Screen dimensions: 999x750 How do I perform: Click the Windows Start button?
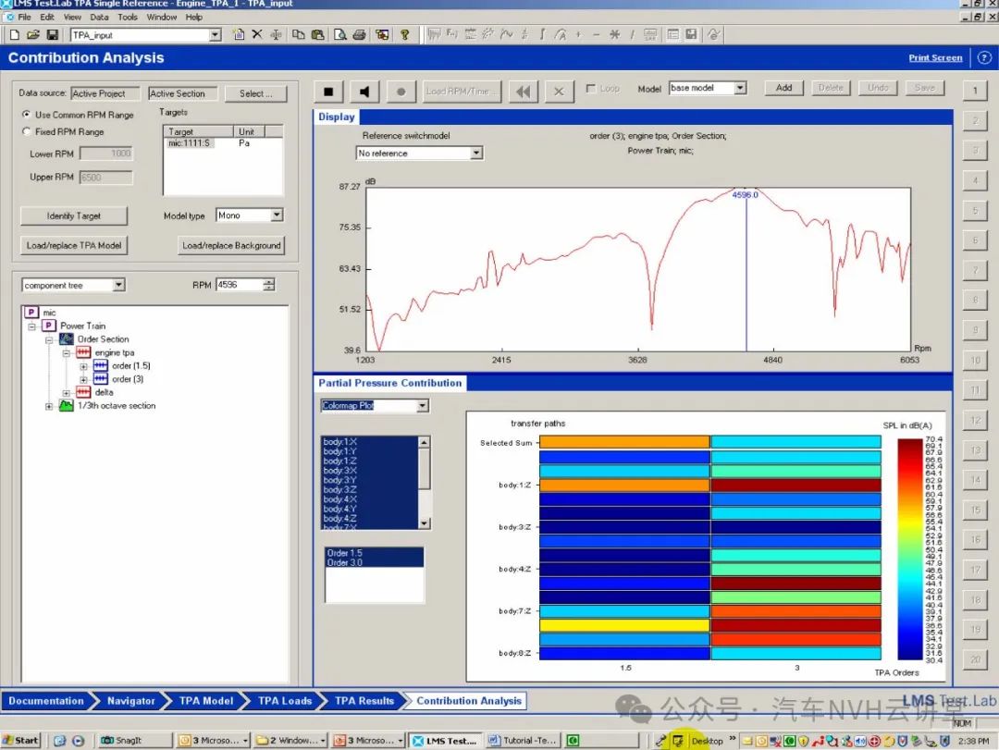20,740
